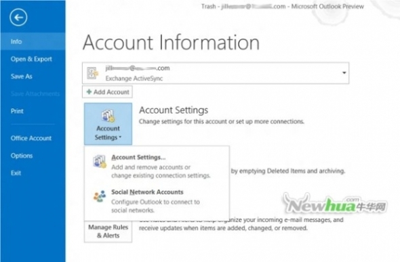Click the Exchange ActiveSync account icon
Screen dimensions: 400x262
(x=92, y=73)
